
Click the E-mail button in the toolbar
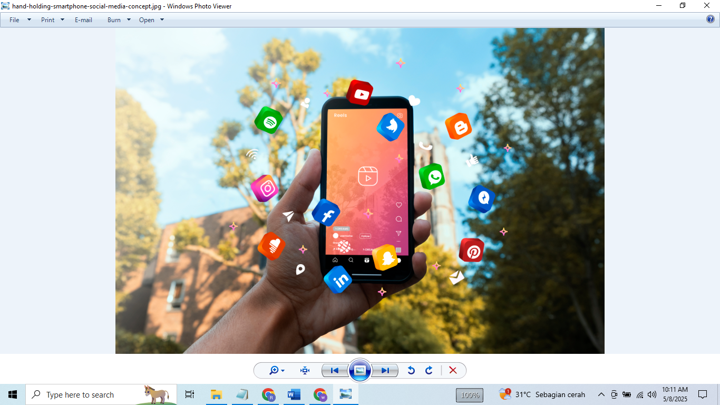point(83,20)
